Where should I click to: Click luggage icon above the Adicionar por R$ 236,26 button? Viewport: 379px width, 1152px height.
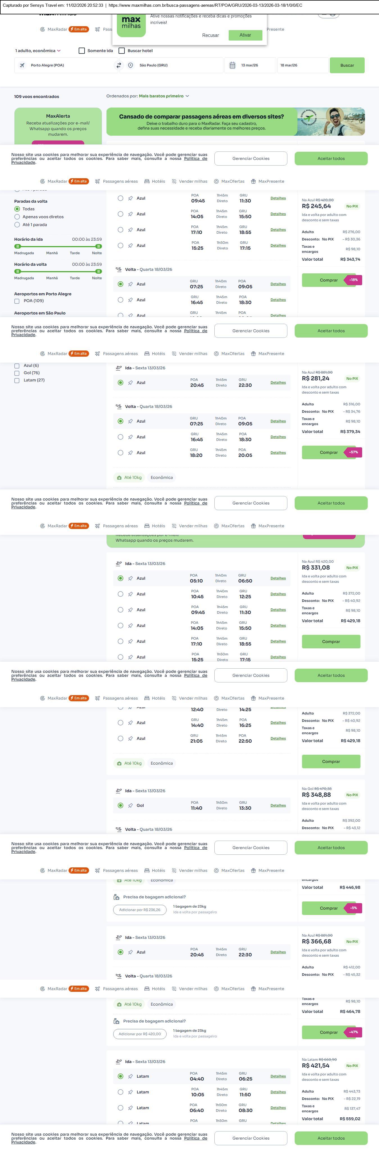point(117,897)
